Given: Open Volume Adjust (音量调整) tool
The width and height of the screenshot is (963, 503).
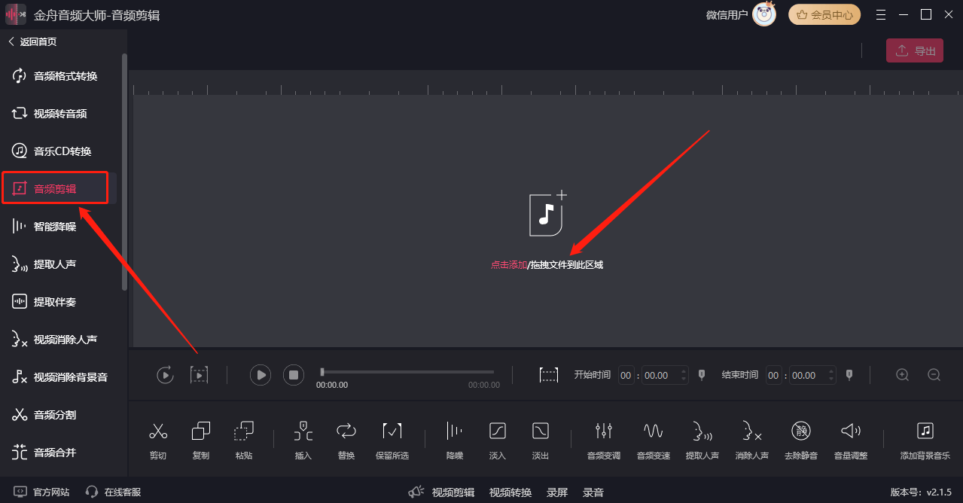Looking at the screenshot, I should click(x=851, y=440).
